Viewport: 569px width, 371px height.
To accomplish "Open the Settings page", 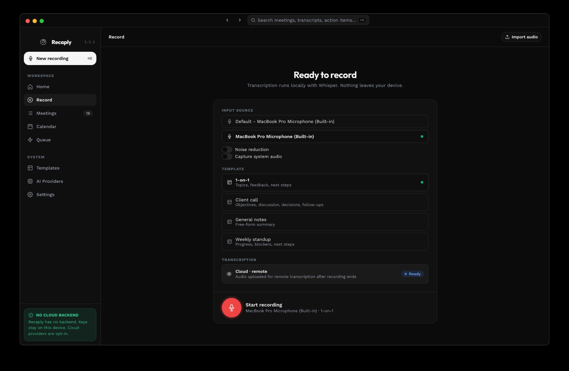I will [x=60, y=195].
